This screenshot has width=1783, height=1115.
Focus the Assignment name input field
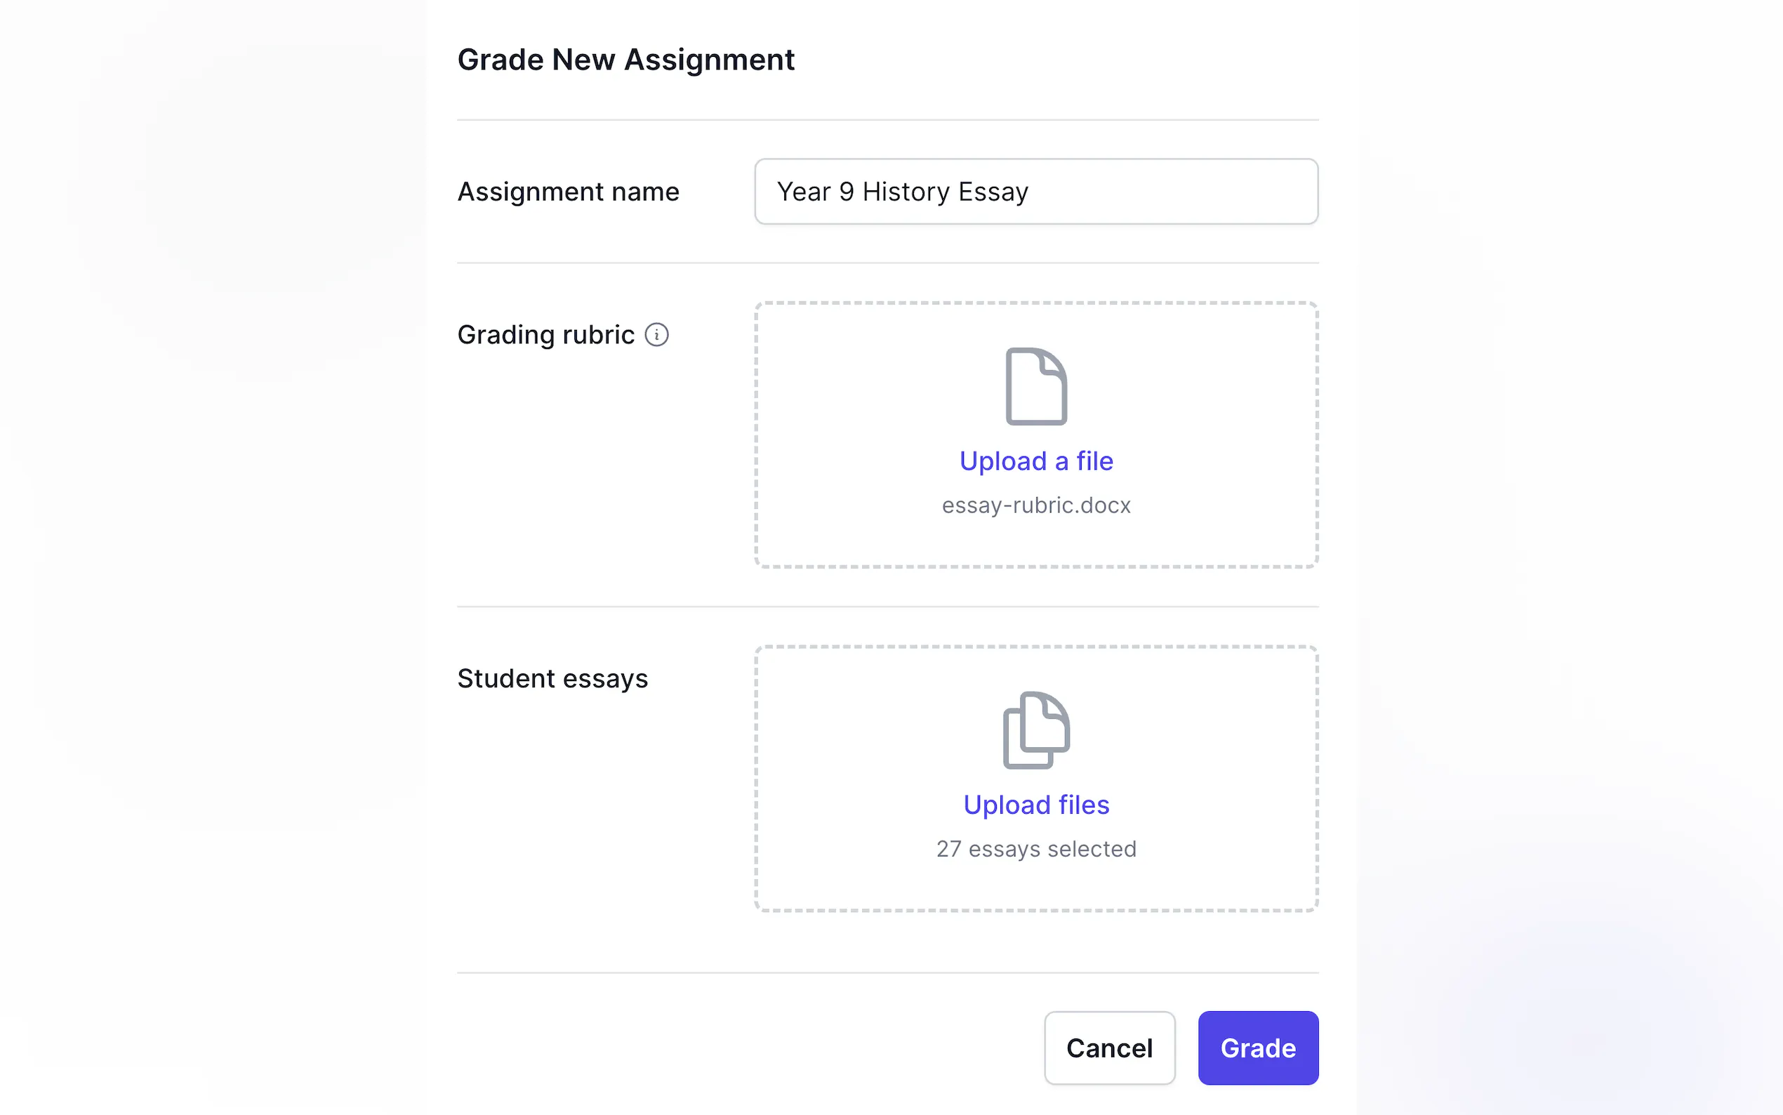point(1035,192)
